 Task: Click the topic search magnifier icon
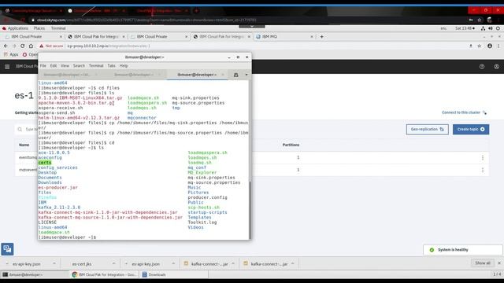coord(20,129)
